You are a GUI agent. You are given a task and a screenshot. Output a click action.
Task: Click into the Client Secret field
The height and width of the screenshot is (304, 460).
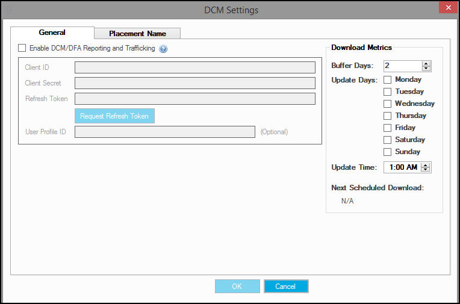[x=195, y=83]
